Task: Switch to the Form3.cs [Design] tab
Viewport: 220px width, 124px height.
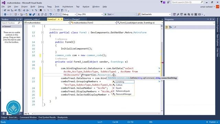Action: pyautogui.click(x=72, y=19)
